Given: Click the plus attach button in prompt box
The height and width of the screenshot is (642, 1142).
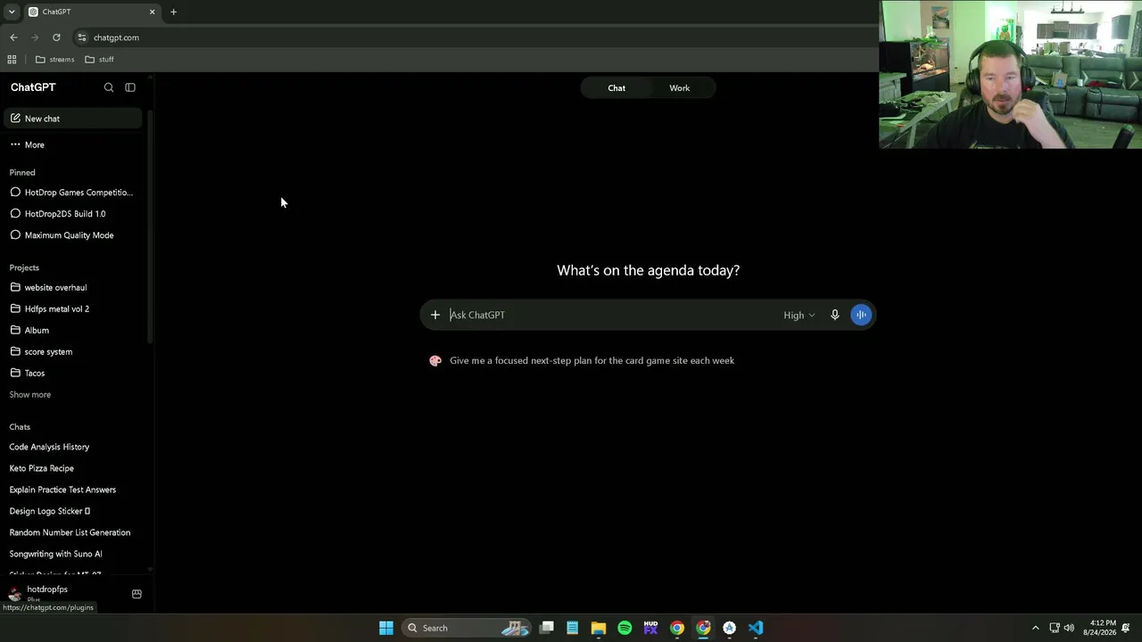Looking at the screenshot, I should 435,315.
